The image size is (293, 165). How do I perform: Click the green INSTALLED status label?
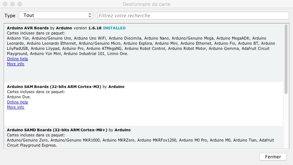click(x=114, y=28)
